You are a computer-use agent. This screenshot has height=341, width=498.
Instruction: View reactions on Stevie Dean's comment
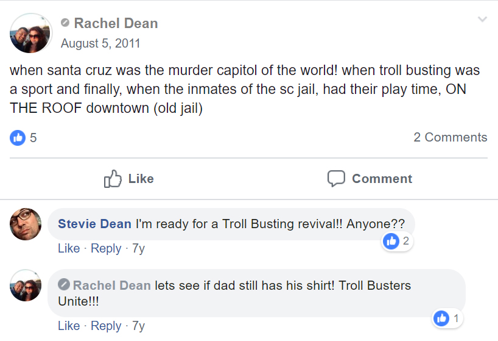(397, 242)
